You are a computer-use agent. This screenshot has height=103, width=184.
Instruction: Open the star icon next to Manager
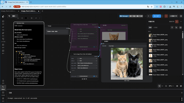coord(131,16)
